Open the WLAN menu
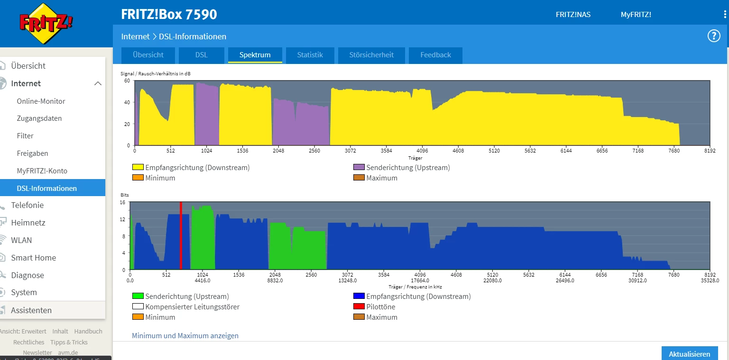The width and height of the screenshot is (729, 360). pos(22,240)
